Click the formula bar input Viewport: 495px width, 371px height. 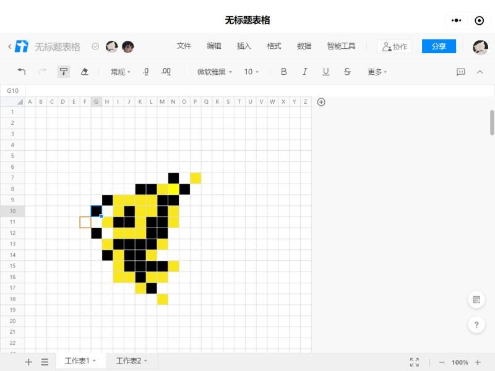point(260,90)
